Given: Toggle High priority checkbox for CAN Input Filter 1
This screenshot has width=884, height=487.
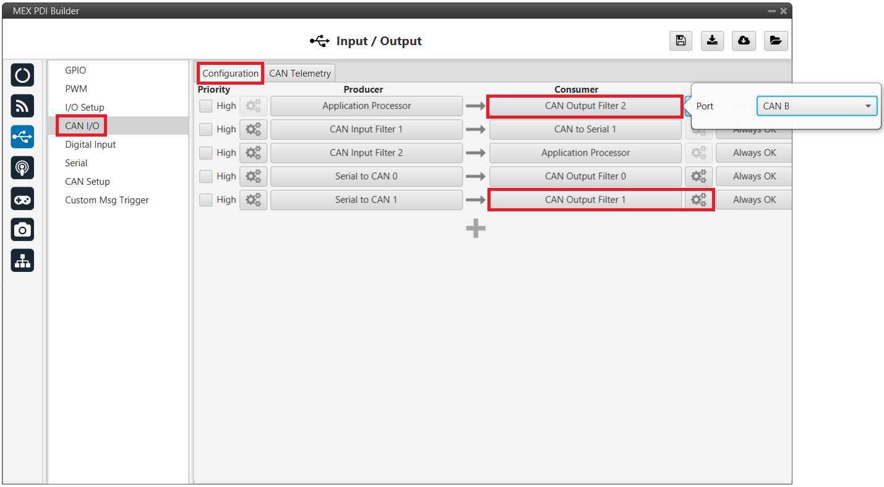Looking at the screenshot, I should pyautogui.click(x=205, y=130).
